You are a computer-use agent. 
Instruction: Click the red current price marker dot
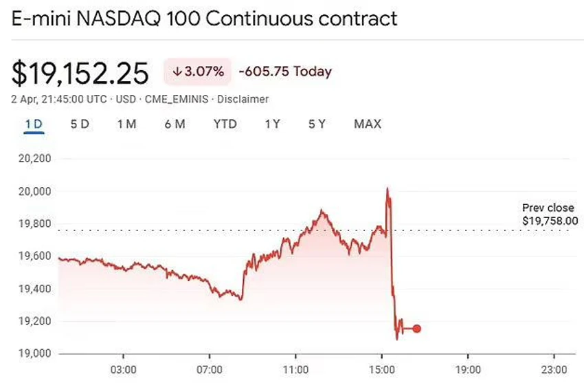point(417,329)
